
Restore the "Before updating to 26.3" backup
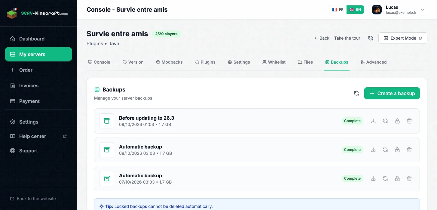[x=385, y=121]
